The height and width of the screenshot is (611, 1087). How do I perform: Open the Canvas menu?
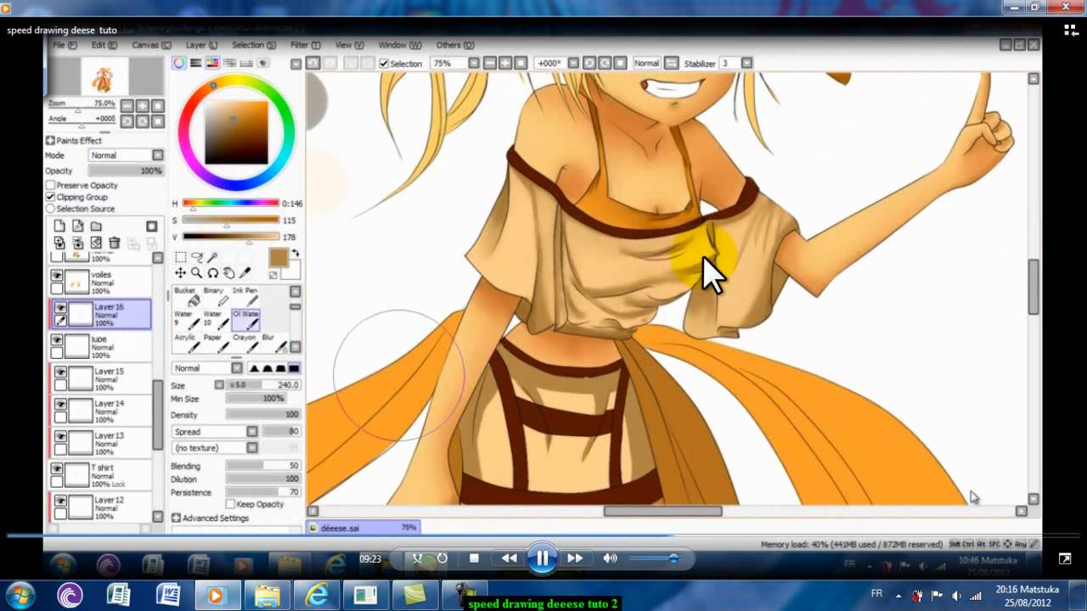coord(151,45)
